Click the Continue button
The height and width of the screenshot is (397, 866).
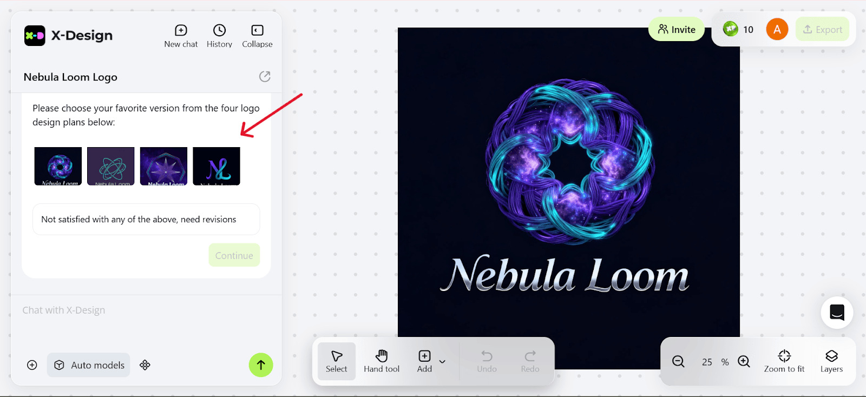[x=234, y=255]
